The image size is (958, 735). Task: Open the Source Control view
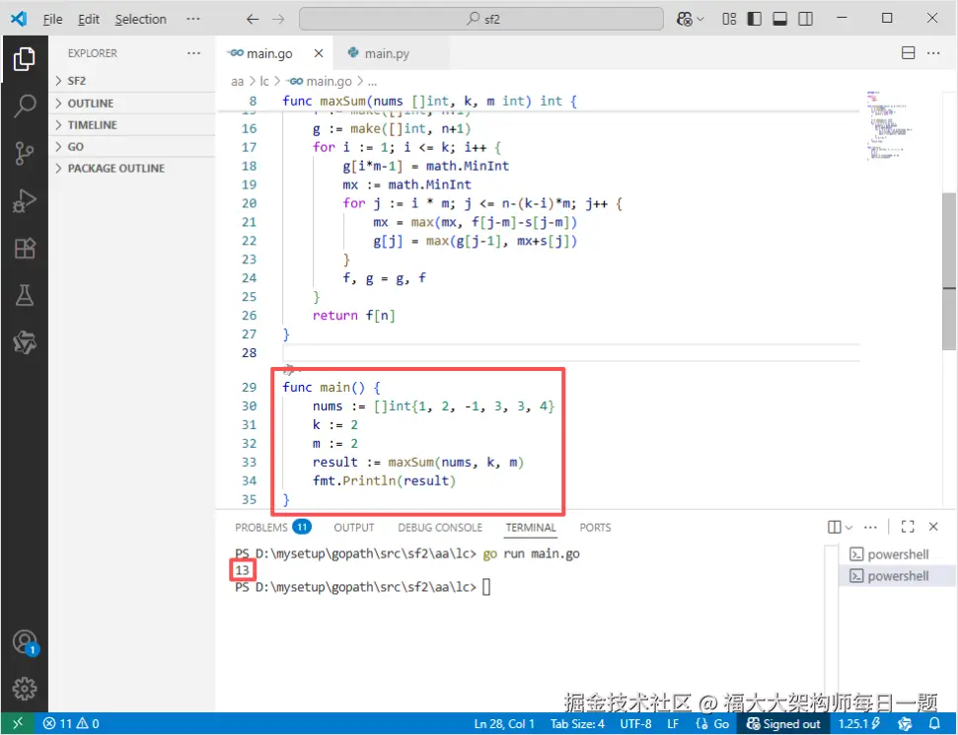point(25,153)
